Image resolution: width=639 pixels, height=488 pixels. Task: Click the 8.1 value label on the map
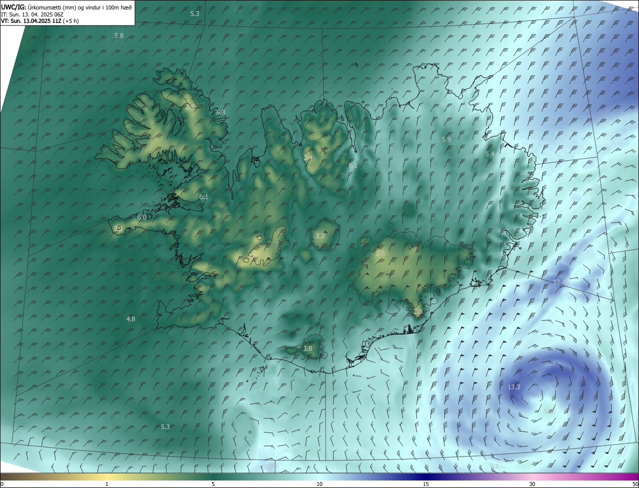[x=353, y=165]
